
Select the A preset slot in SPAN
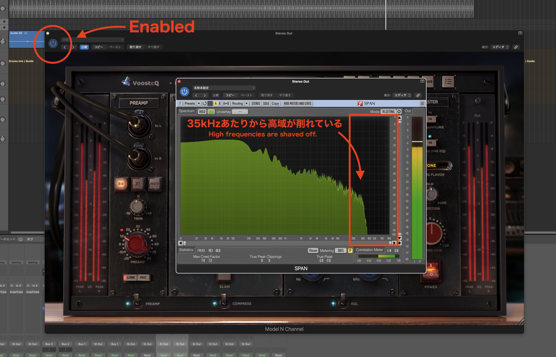(215, 104)
